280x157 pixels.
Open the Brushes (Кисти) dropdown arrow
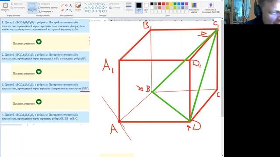point(78,12)
